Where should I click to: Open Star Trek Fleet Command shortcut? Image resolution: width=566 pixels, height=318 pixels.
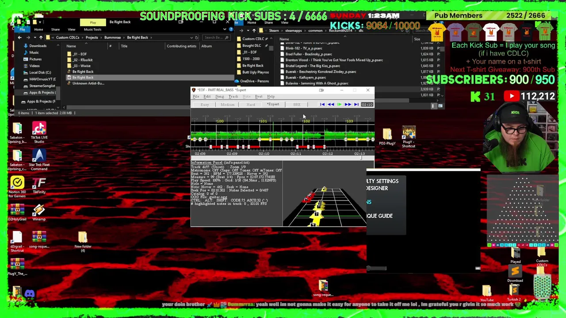pos(39,160)
